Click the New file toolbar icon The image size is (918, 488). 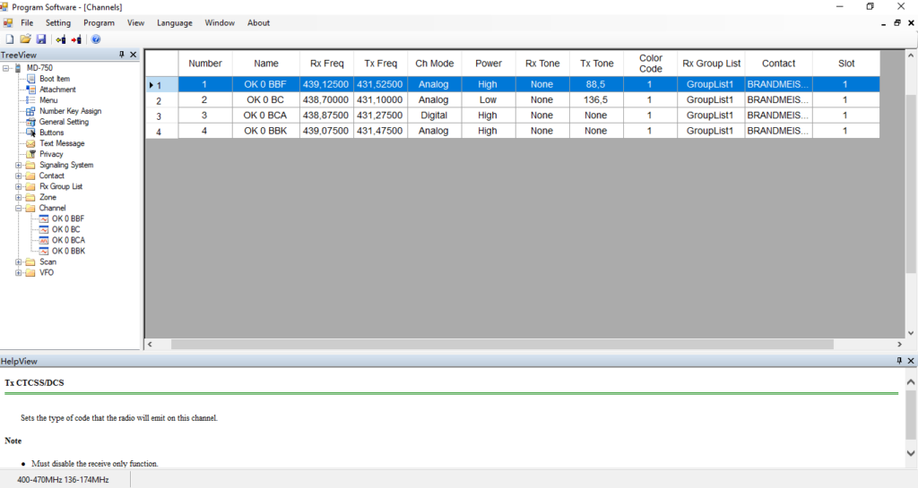pos(9,39)
